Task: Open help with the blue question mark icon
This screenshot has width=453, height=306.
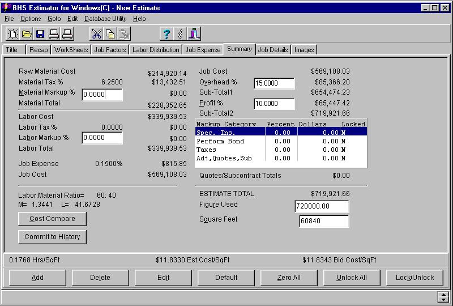Action: click(x=166, y=34)
